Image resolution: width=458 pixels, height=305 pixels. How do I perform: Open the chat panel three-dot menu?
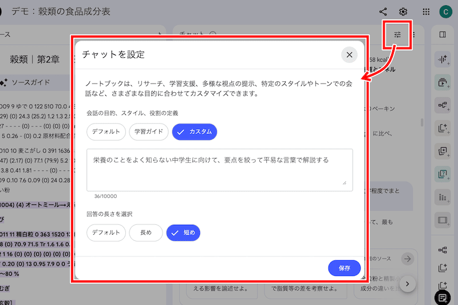click(414, 35)
